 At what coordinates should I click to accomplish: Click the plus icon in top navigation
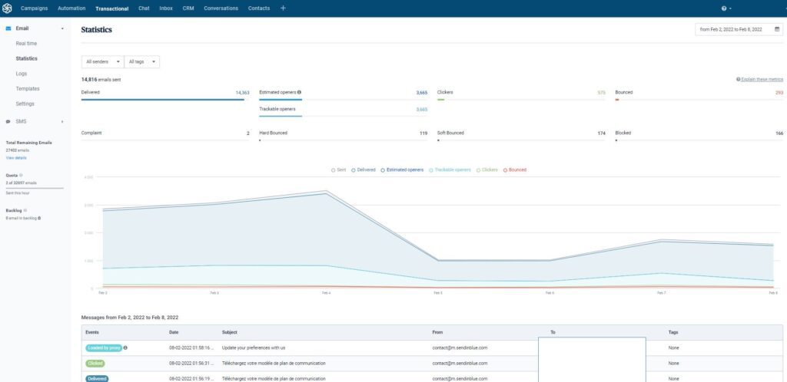click(x=283, y=8)
